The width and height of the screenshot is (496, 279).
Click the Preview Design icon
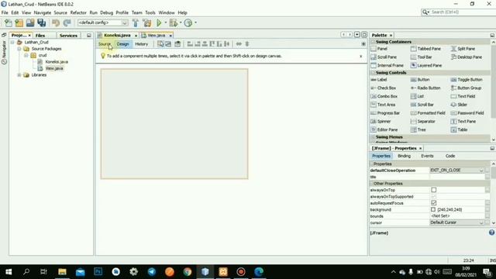tap(177, 44)
